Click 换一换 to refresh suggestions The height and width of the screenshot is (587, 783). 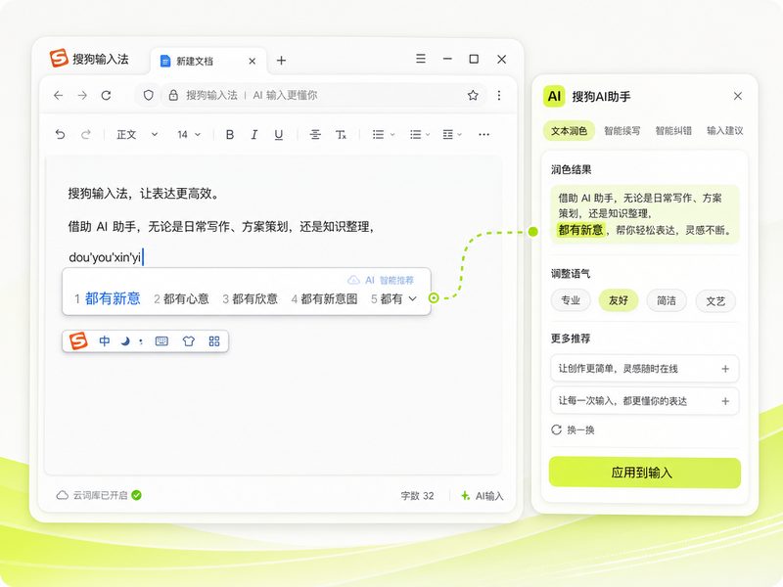[573, 429]
